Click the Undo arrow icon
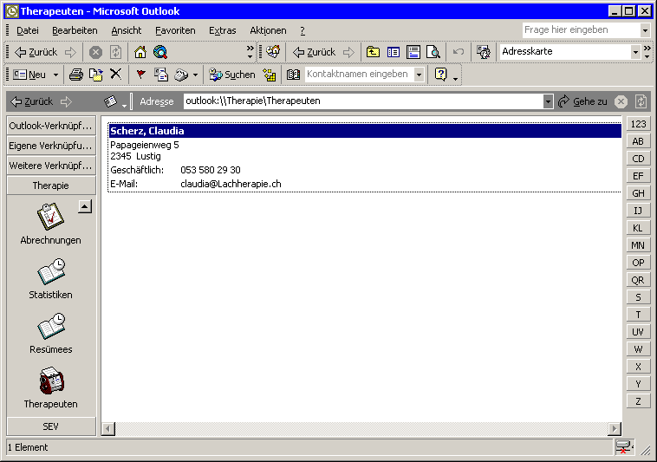Viewport: 657px width, 462px height. click(x=459, y=52)
